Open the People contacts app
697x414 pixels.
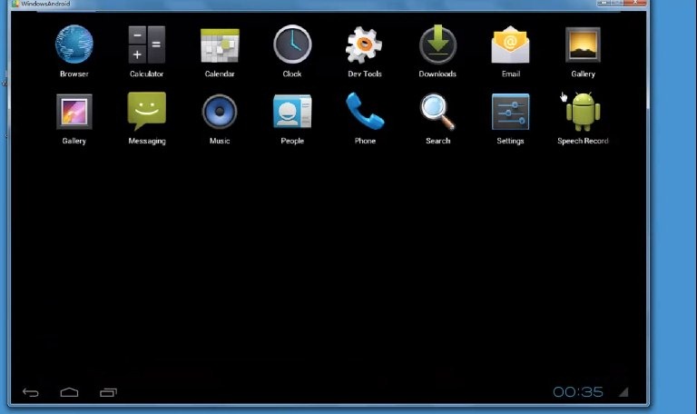292,111
